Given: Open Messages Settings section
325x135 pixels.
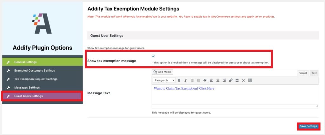Looking at the screenshot, I should pyautogui.click(x=43, y=88).
